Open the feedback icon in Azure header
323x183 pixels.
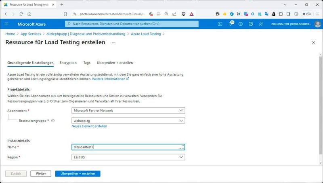pyautogui.click(x=261, y=24)
